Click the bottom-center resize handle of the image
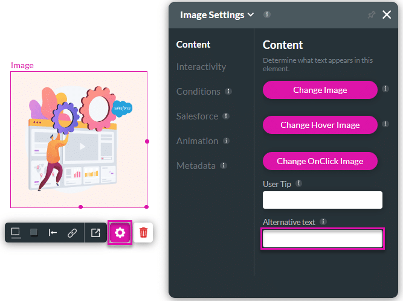The width and height of the screenshot is (403, 301). 81,207
